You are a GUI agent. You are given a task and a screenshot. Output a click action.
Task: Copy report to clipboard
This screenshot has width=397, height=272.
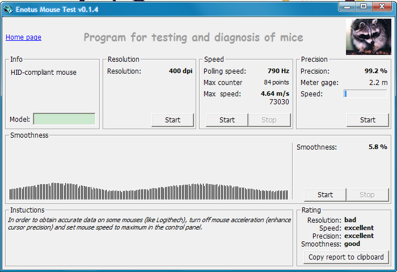[346, 257]
